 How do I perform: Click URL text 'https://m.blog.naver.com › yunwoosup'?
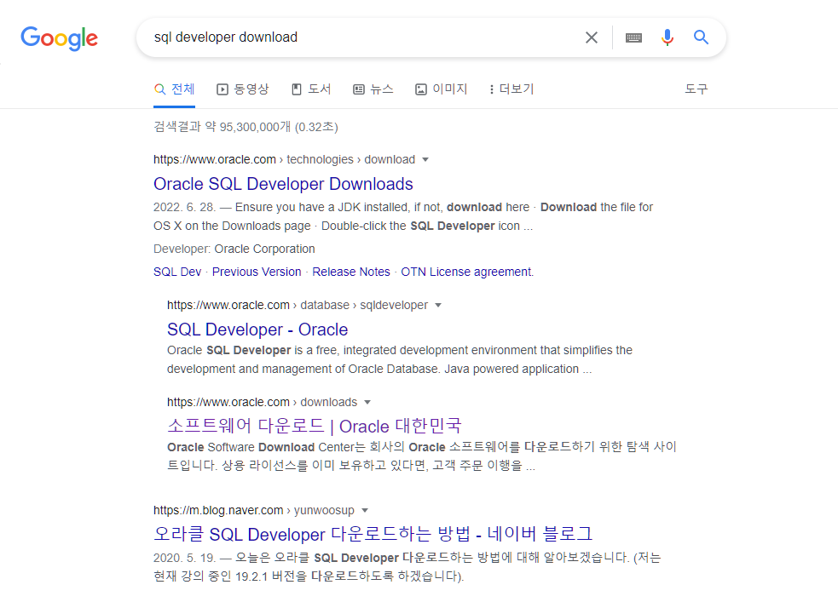click(254, 511)
